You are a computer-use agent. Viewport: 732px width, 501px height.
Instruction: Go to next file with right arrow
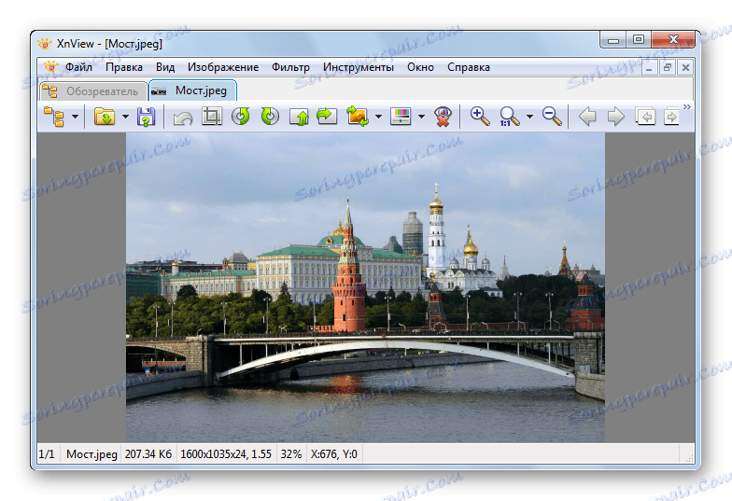[x=616, y=116]
